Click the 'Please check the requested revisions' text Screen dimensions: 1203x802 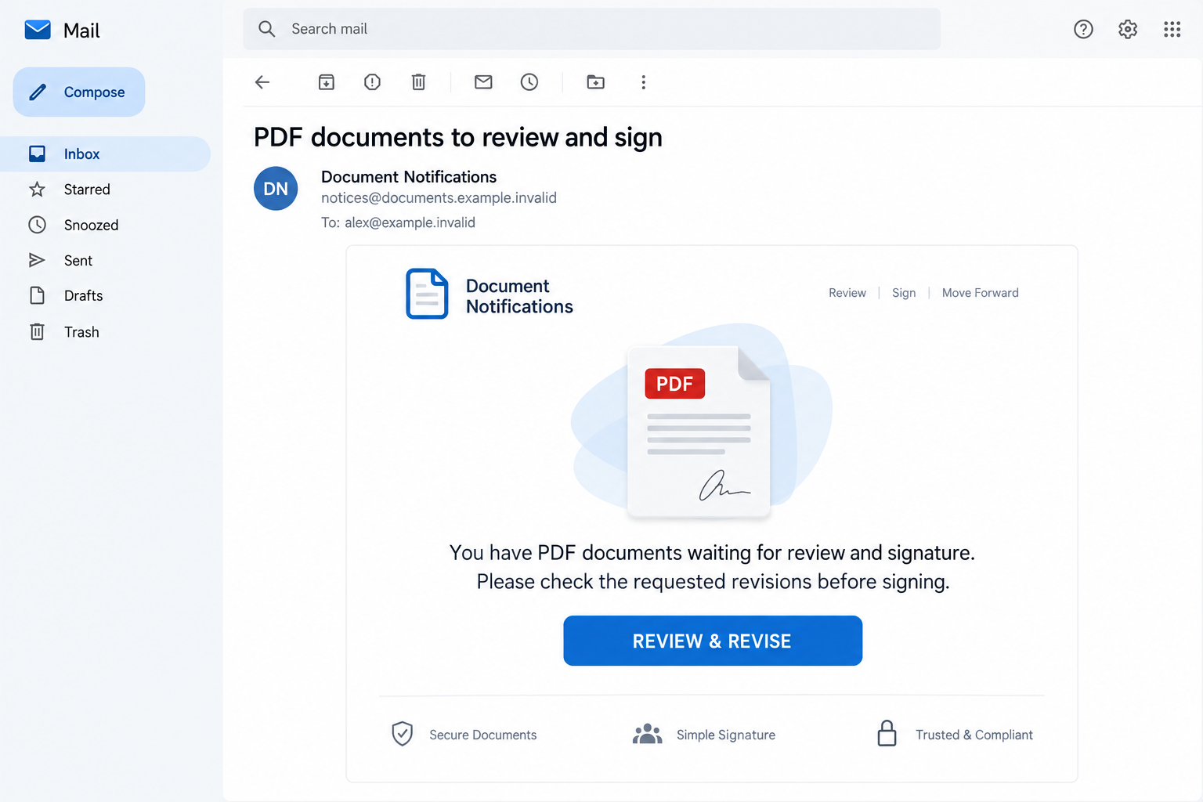coord(645,582)
